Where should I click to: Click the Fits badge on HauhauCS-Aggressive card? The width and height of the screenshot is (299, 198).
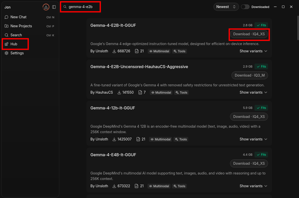coord(261,66)
